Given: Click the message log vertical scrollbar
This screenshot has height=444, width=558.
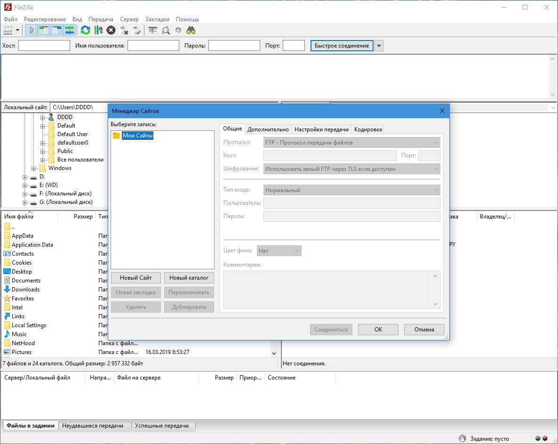Looking at the screenshot, I should pyautogui.click(x=553, y=77).
